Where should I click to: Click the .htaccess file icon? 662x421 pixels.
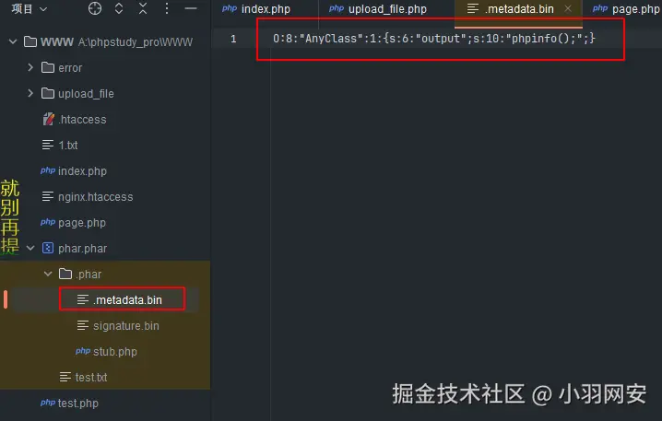(x=48, y=120)
